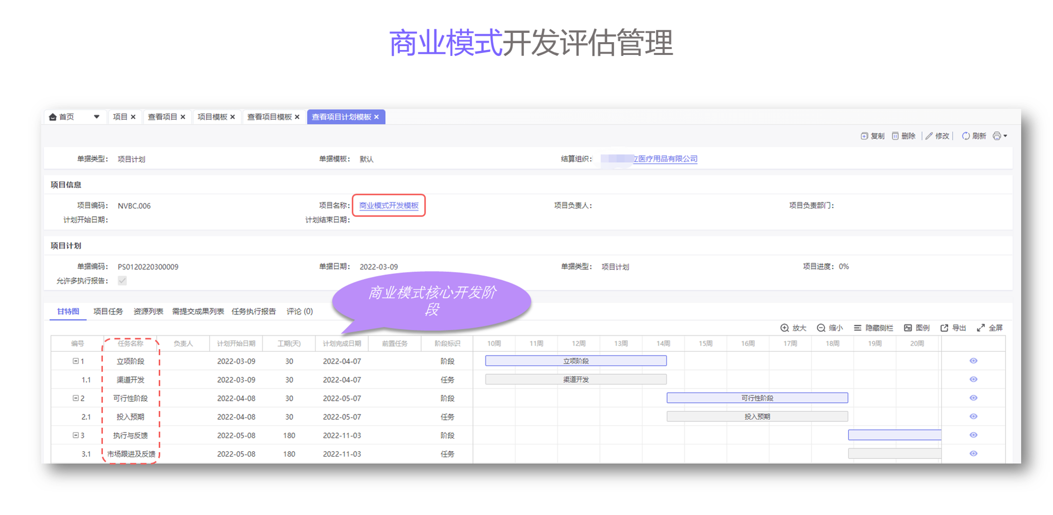Click the Delete (删除) toolbar icon
Screen dimensions: 1053x515
coord(895,136)
